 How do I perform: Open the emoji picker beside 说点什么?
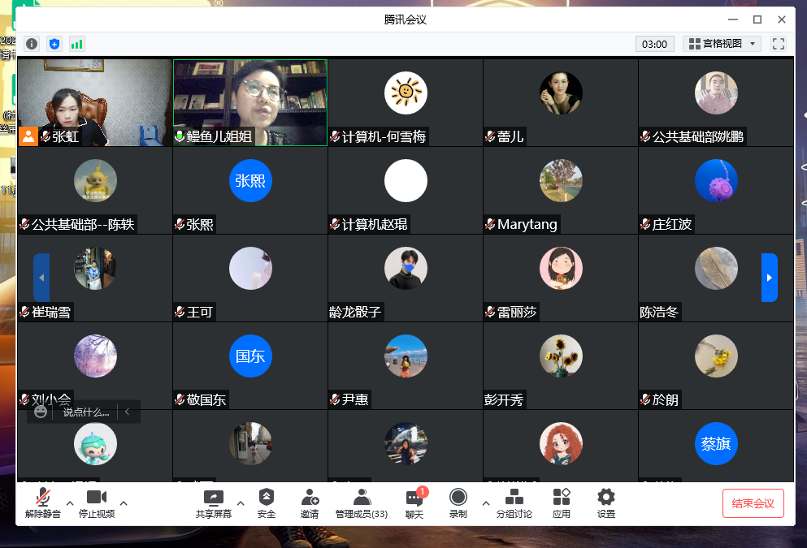click(x=41, y=412)
